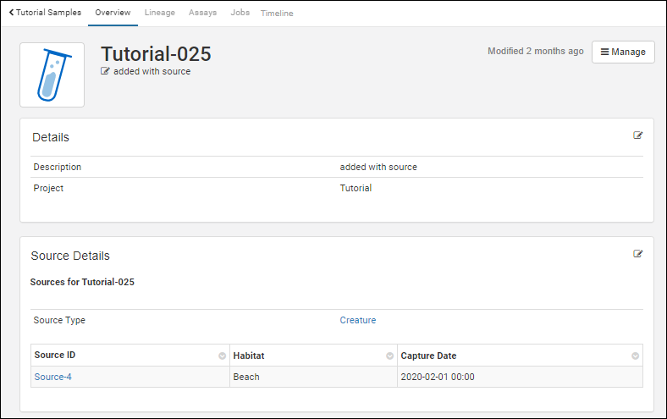Image resolution: width=667 pixels, height=419 pixels.
Task: Select the Jobs tab
Action: 240,13
